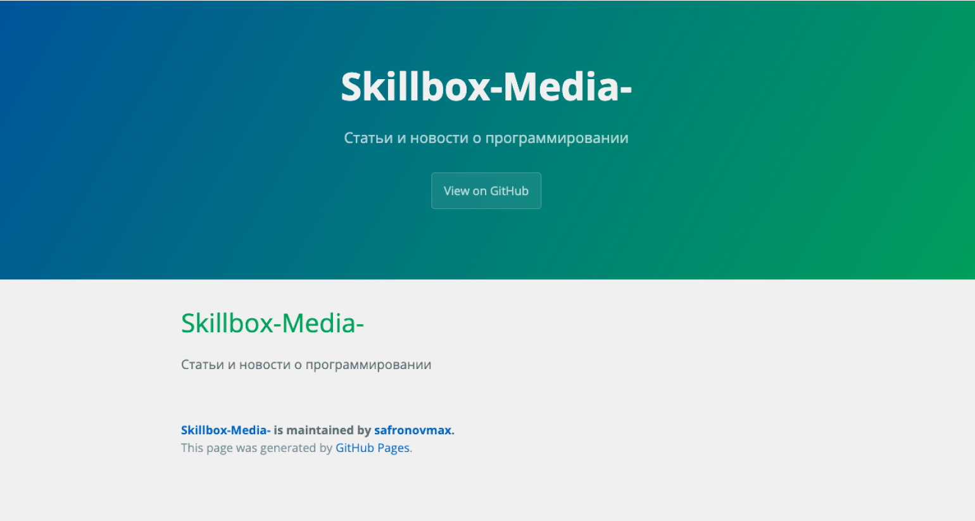
Task: Open the GitHub Pages link
Action: coord(372,448)
